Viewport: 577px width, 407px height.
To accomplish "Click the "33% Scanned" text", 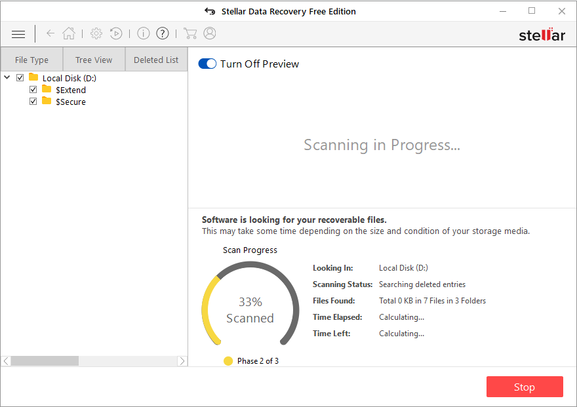I will click(250, 310).
